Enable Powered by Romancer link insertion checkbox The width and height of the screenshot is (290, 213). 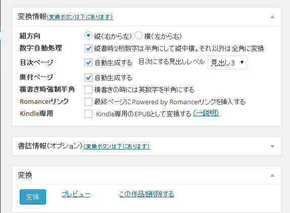coord(88,102)
